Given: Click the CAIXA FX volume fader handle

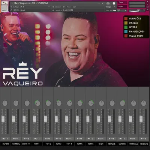Looking at the screenshot, I should click(24, 119).
